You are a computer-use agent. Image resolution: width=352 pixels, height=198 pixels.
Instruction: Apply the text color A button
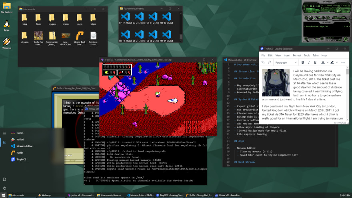pyautogui.click(x=323, y=62)
